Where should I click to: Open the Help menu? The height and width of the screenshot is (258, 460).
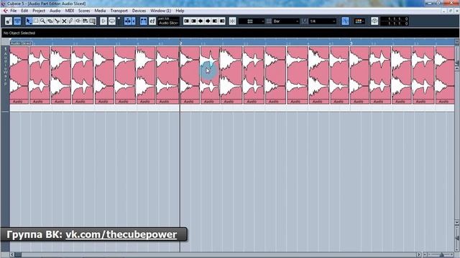[180, 11]
